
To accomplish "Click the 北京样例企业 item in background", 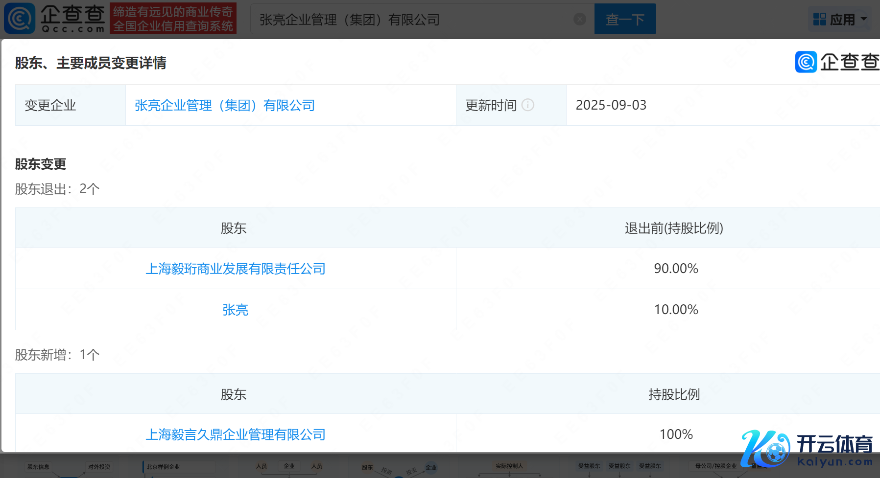I will (x=163, y=467).
